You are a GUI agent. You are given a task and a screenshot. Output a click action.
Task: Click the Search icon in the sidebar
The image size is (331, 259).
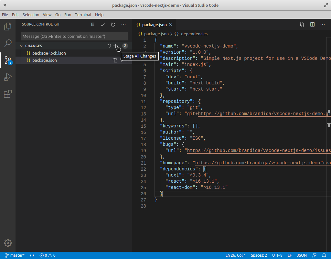(x=7, y=43)
